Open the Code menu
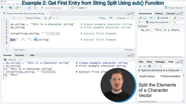Screen dimensions: 186x104 [x=9, y=4]
